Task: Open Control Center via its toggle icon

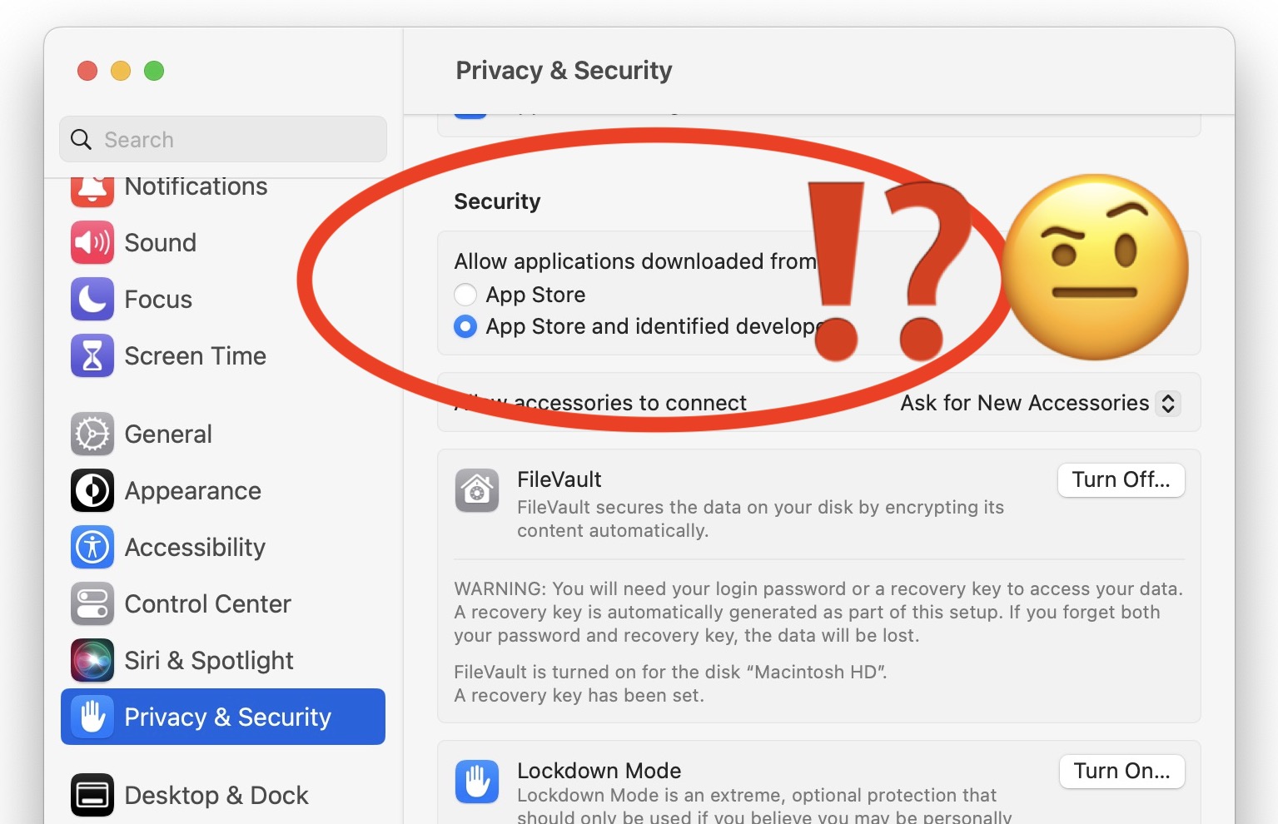Action: (92, 603)
